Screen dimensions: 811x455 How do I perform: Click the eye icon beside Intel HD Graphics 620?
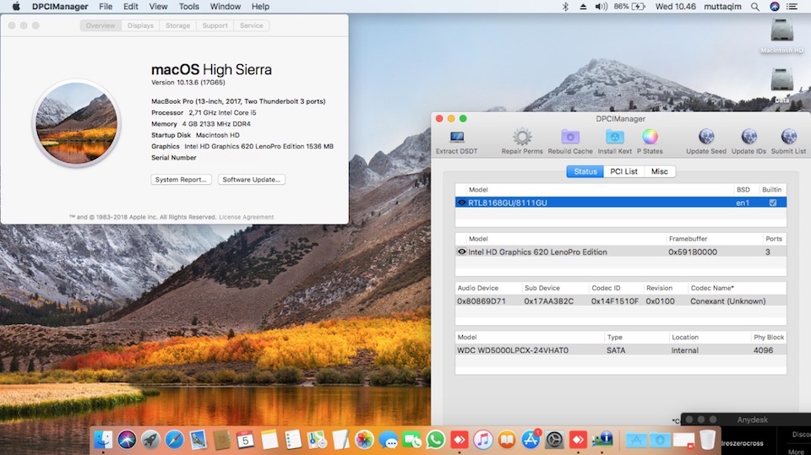pyautogui.click(x=462, y=252)
